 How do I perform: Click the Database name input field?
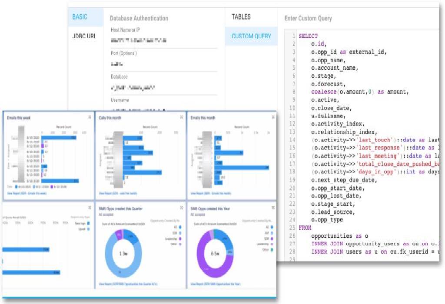pyautogui.click(x=164, y=88)
